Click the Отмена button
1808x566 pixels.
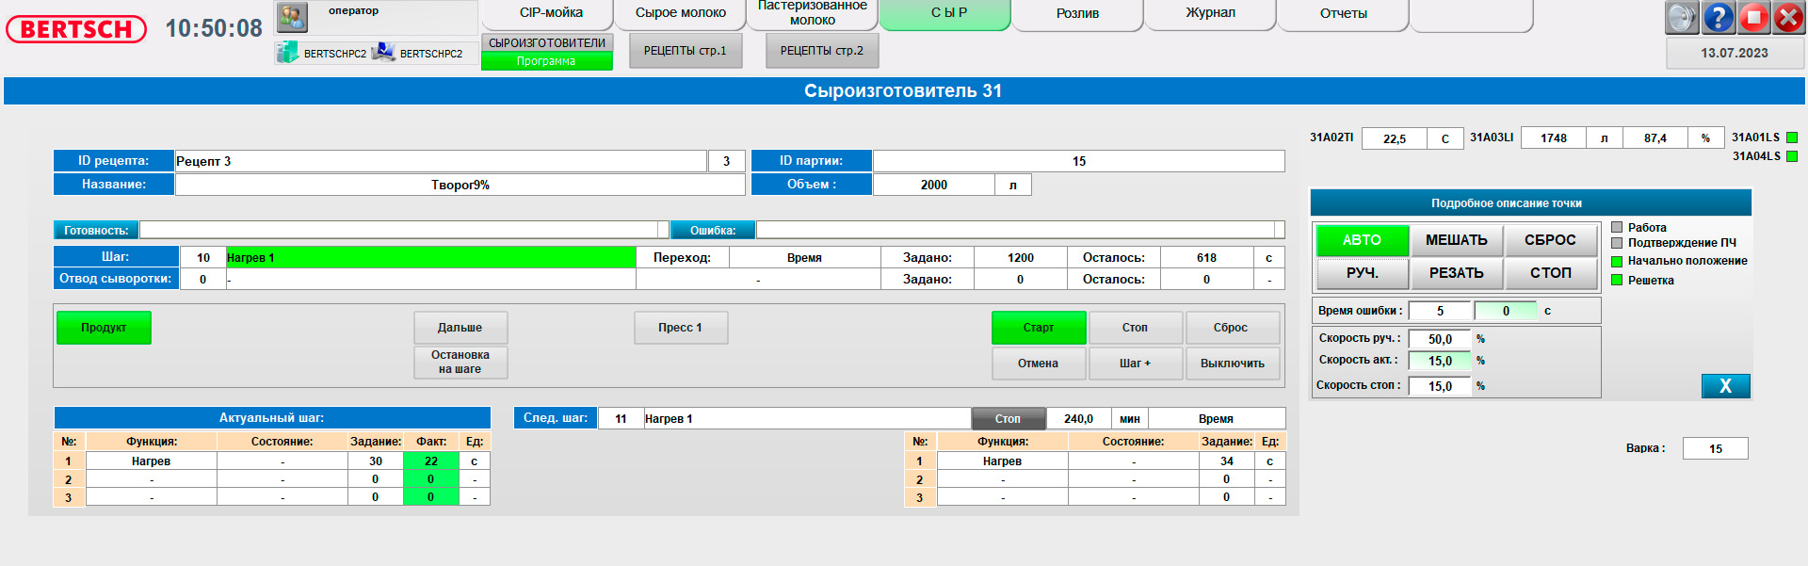(x=1039, y=364)
